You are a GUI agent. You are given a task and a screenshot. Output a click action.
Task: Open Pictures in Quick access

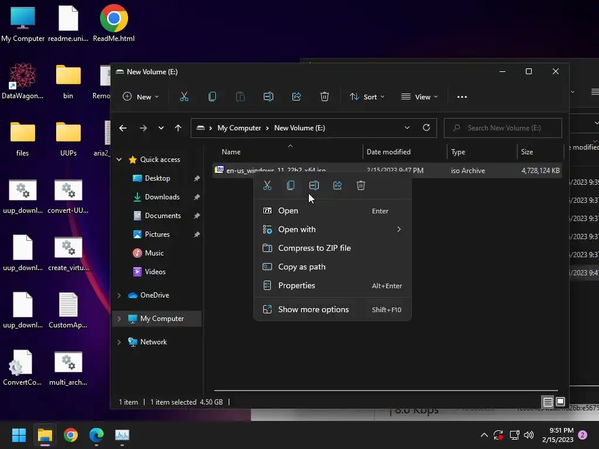coord(157,234)
